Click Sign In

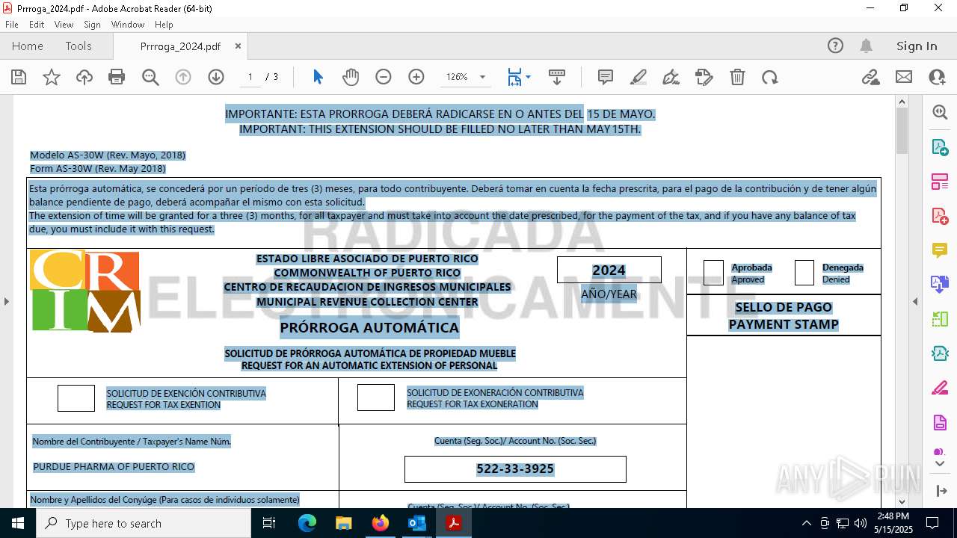click(x=917, y=46)
